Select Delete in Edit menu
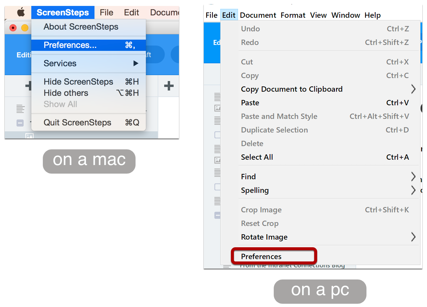Viewport: 427px width, 307px height. tap(320, 143)
